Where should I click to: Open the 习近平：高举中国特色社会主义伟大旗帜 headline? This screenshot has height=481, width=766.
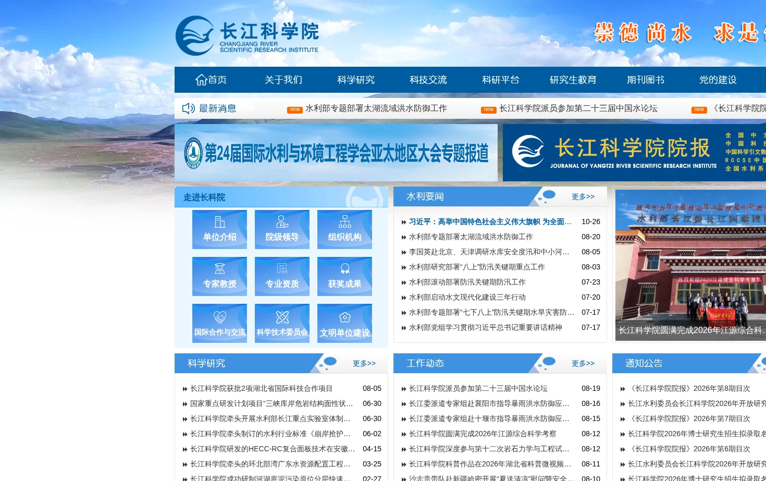[490, 221]
